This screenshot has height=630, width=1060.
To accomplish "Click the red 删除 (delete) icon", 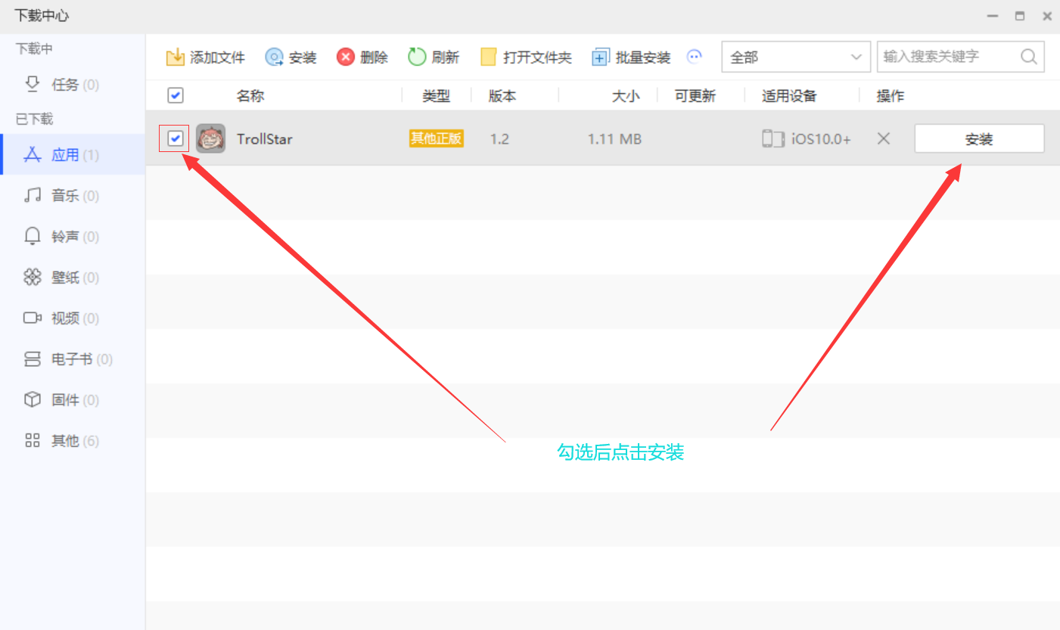I will tap(346, 57).
